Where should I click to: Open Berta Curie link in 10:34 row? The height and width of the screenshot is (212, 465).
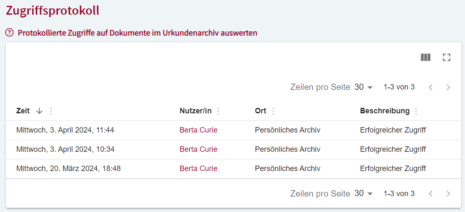pyautogui.click(x=198, y=149)
